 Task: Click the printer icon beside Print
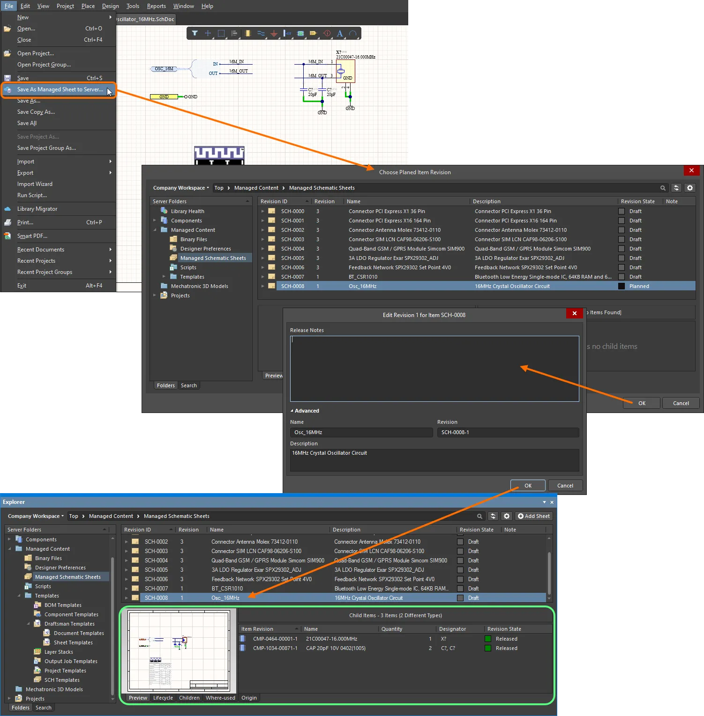(7, 222)
